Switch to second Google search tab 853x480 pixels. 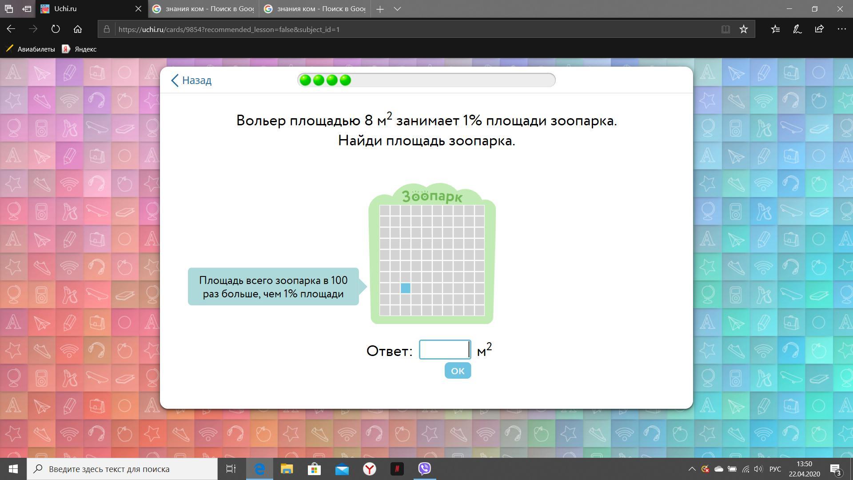pyautogui.click(x=315, y=9)
